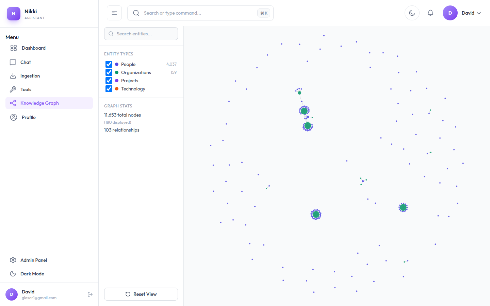490x306 pixels.
Task: Disable the Organizations filter
Action: 109,72
